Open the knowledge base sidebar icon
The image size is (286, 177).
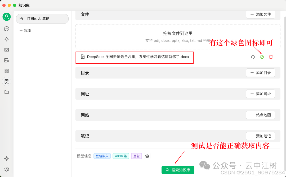click(7, 81)
